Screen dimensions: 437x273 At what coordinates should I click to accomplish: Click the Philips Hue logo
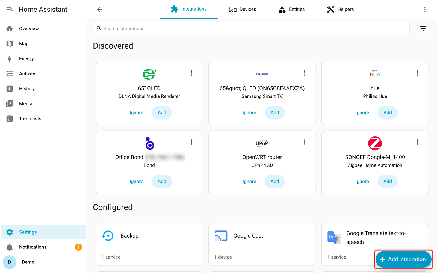click(375, 74)
